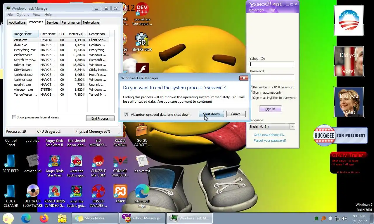Toggle Abandon unsaved data and shut down checkbox
This screenshot has height=224, width=374.
click(126, 114)
